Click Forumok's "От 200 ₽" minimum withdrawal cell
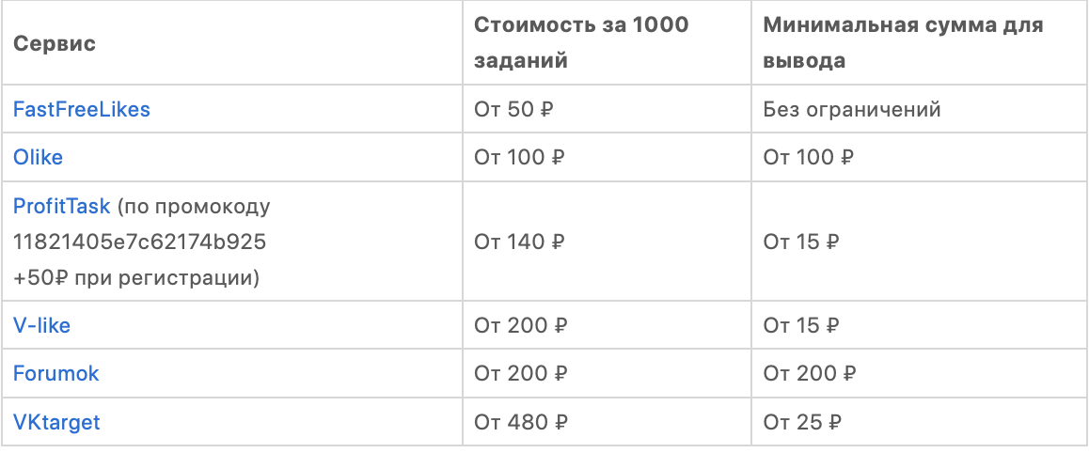This screenshot has width=1089, height=453. coord(810,373)
